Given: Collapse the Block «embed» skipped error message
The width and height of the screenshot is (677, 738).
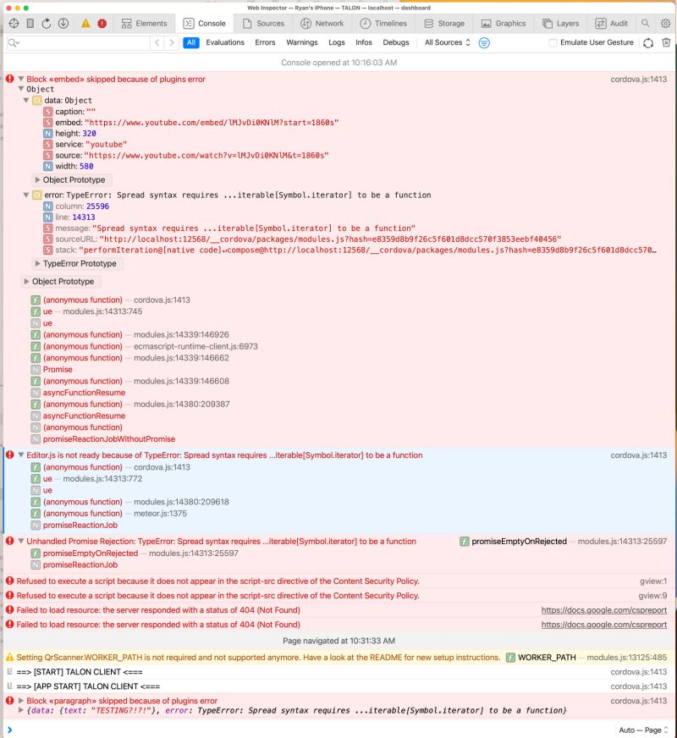Looking at the screenshot, I should pyautogui.click(x=20, y=79).
